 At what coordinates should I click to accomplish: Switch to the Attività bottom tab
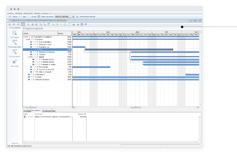pos(27,111)
